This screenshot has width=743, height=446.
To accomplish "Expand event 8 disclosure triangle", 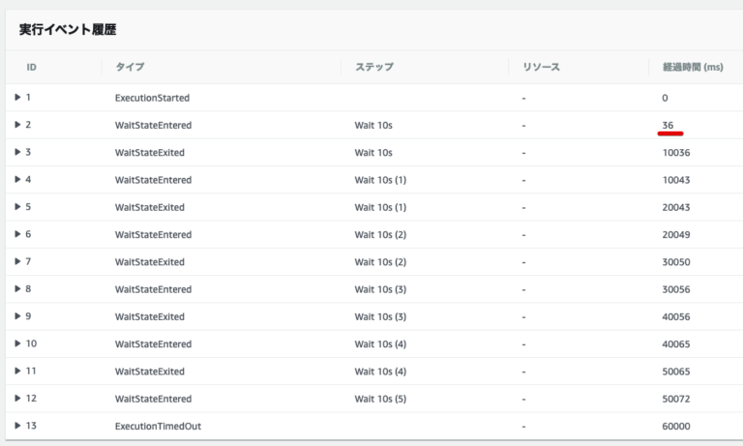I will click(x=17, y=288).
